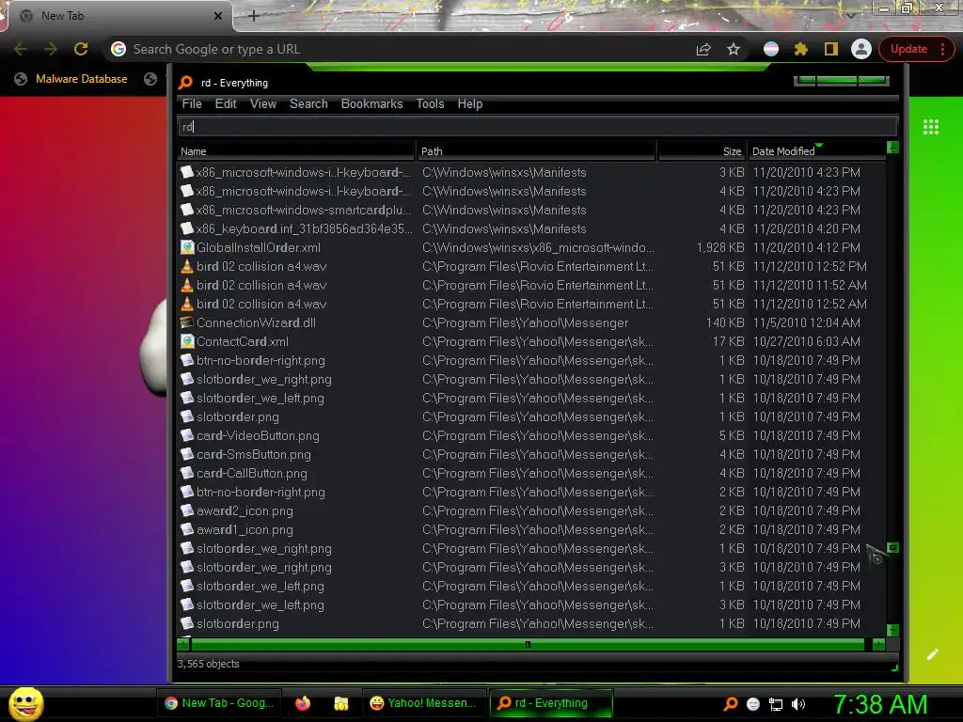Switch to New Tab - Google taskbar button
963x722 pixels.
pyautogui.click(x=218, y=703)
